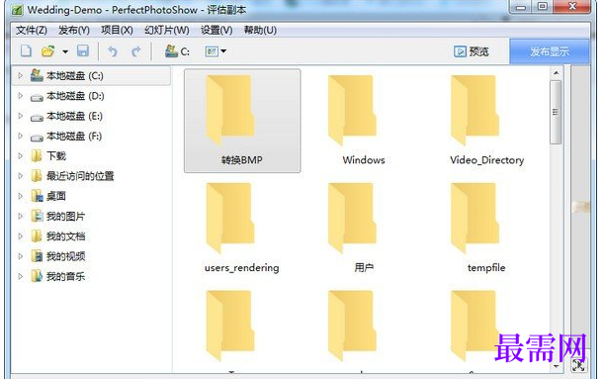Open the 设置(V) menu
Viewport: 605px width, 379px height.
pos(216,30)
